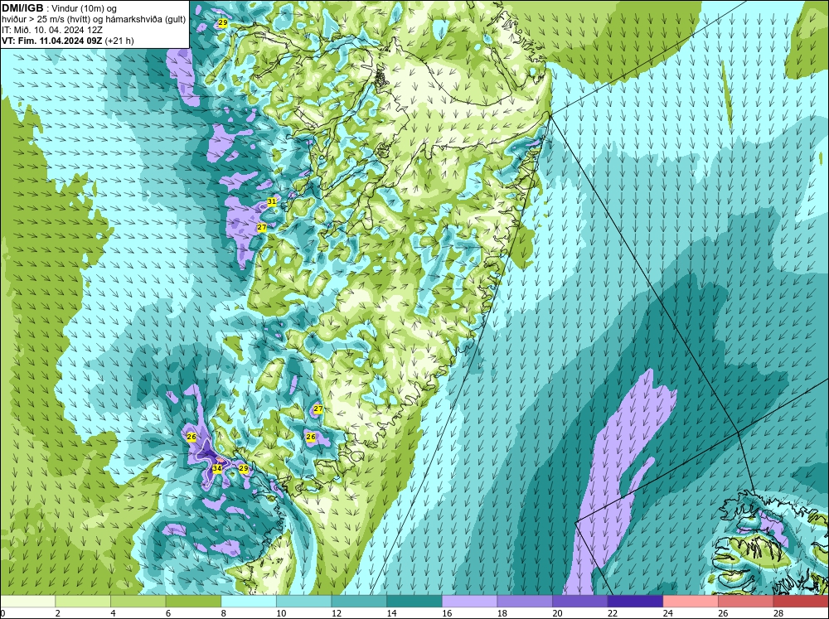
Task: Click the above-28 m/s dark red legend swatch
Action: tap(801, 602)
